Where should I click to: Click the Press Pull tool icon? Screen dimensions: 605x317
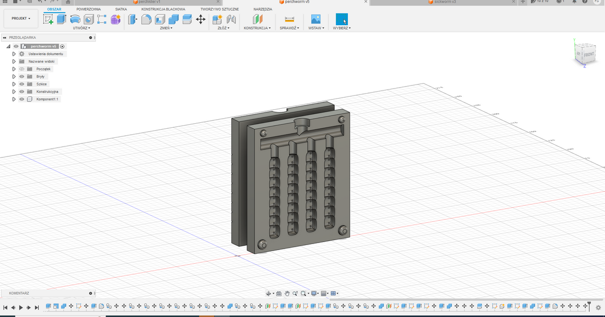[133, 19]
